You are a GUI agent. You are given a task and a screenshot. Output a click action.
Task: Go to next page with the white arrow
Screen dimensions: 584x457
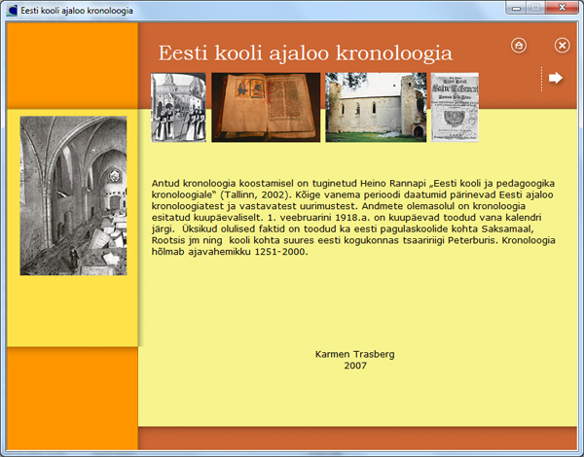(556, 78)
